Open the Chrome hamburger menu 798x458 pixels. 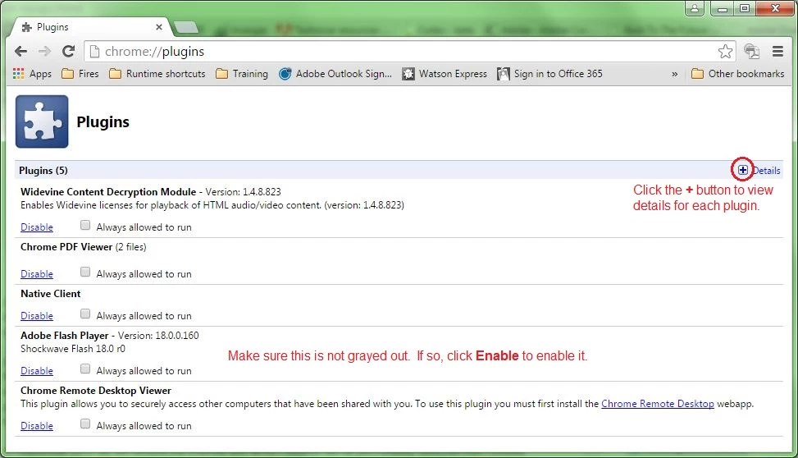click(x=777, y=51)
